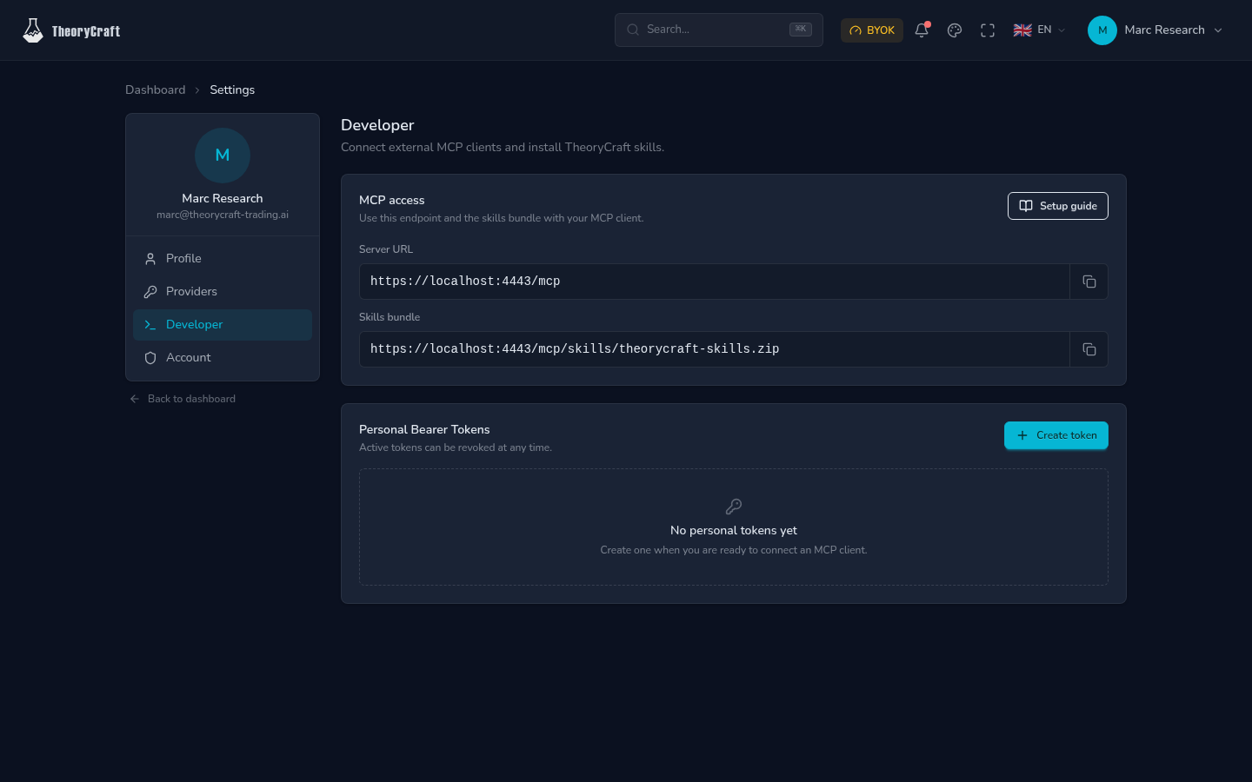The image size is (1252, 782).
Task: Click the UK flag language icon
Action: [x=1022, y=30]
